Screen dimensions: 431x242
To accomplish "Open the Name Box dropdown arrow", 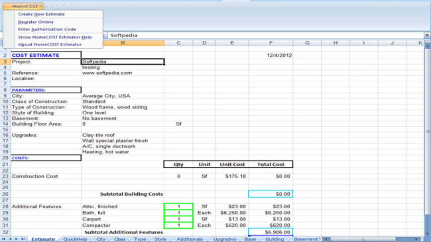I will [x=104, y=35].
